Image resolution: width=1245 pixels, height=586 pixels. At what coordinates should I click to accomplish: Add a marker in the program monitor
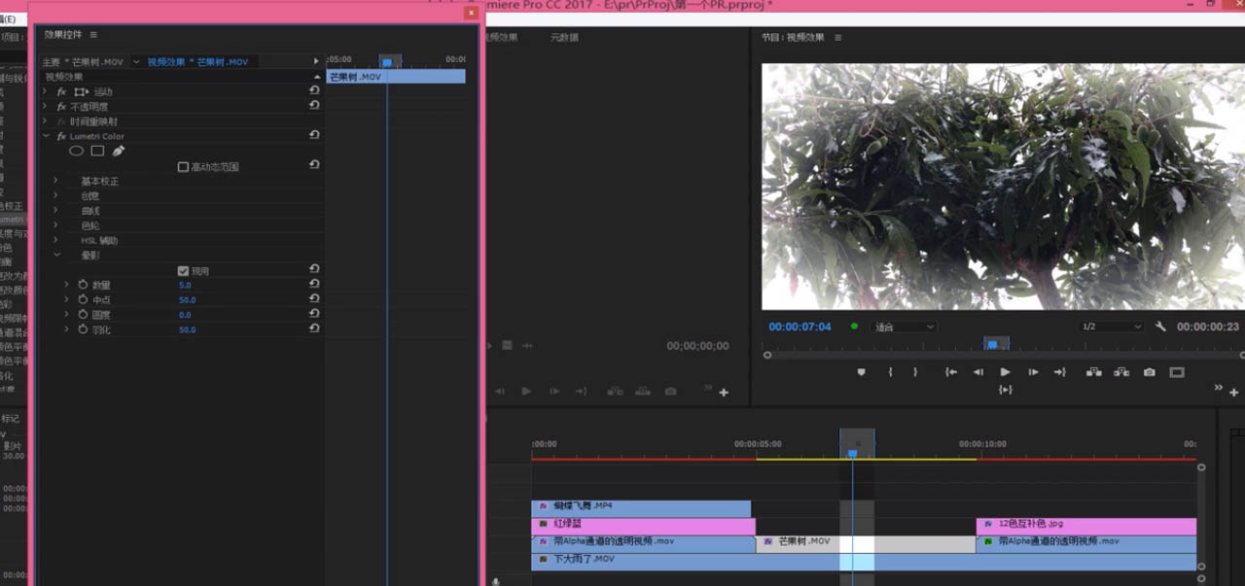coord(861,372)
